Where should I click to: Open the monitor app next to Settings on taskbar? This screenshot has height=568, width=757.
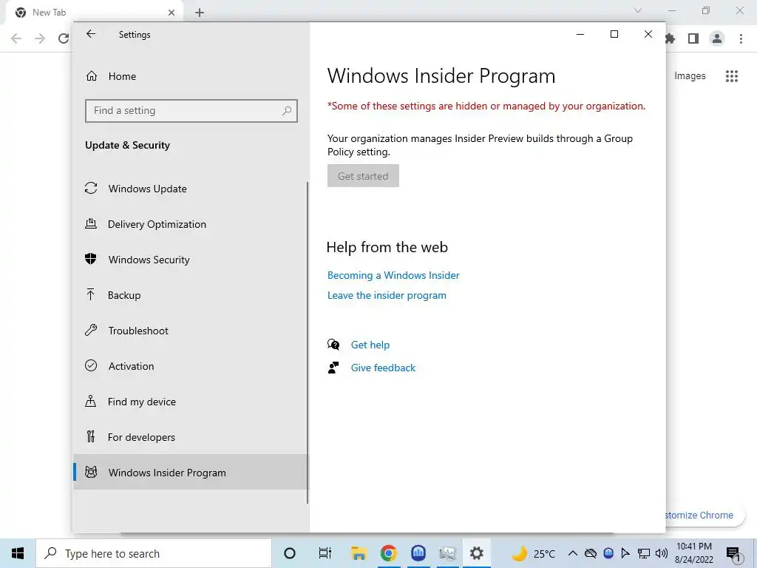tap(447, 553)
